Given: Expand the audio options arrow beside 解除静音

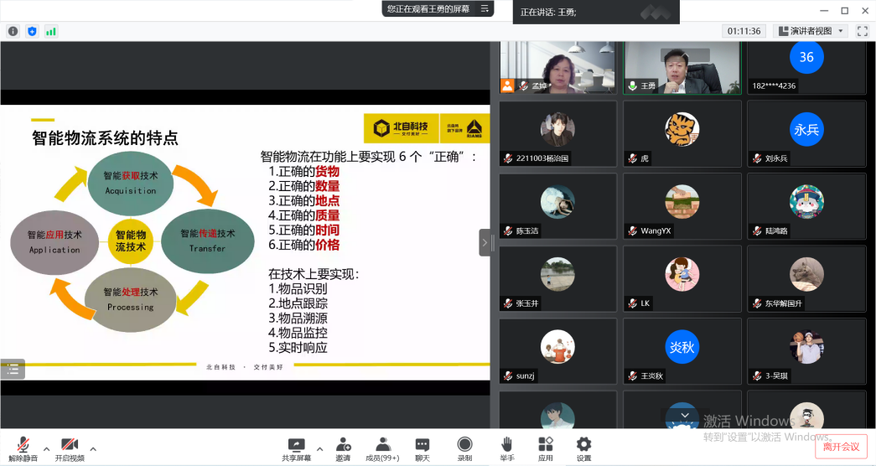Looking at the screenshot, I should point(46,448).
